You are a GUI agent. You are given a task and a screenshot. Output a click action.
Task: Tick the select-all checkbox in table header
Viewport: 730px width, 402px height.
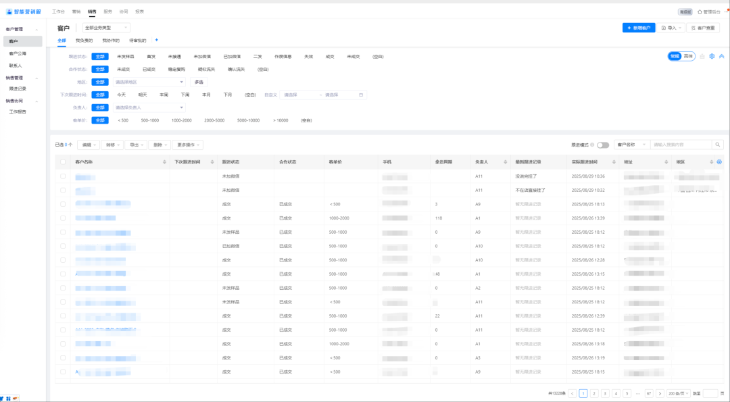click(x=63, y=162)
